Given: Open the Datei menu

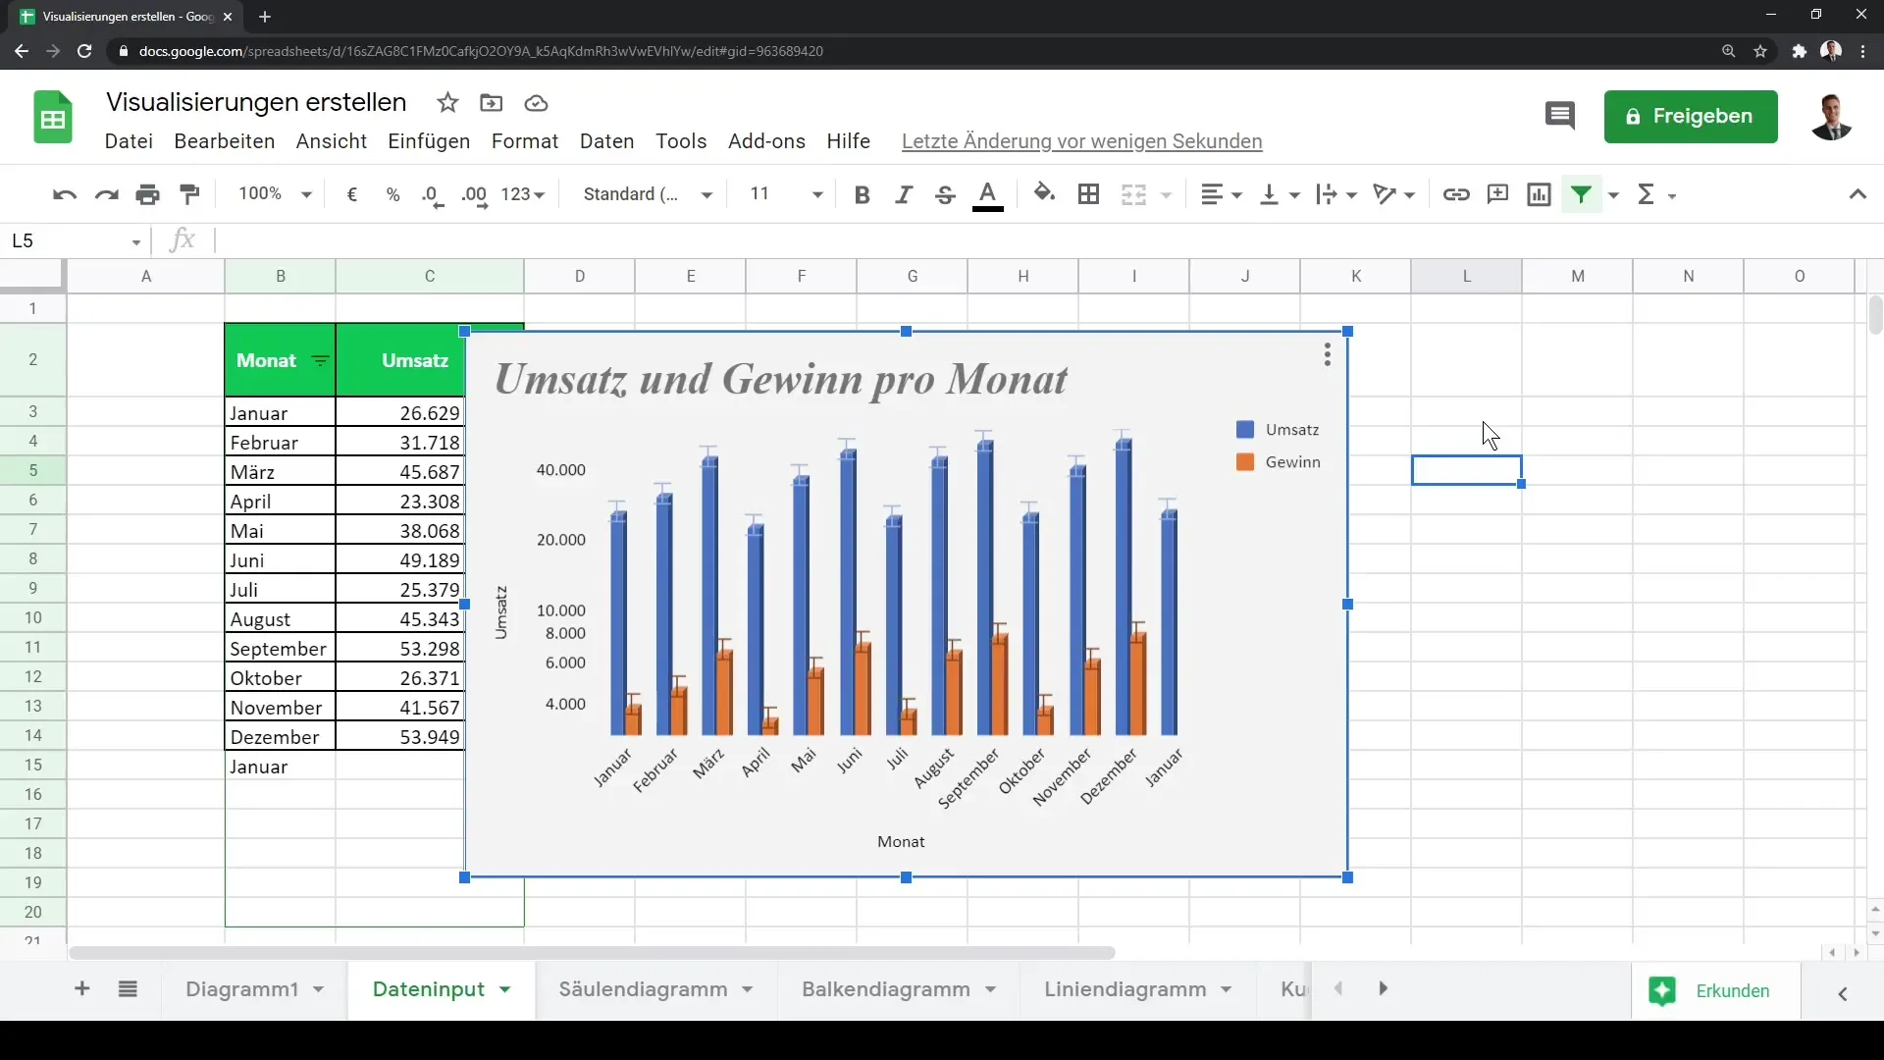Looking at the screenshot, I should click(x=129, y=140).
